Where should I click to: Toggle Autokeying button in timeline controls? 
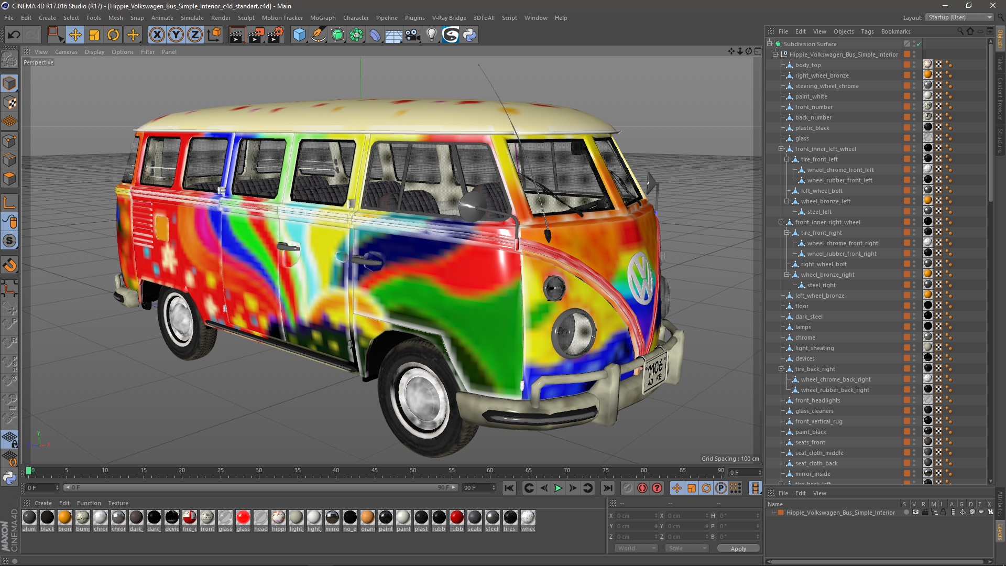(642, 488)
